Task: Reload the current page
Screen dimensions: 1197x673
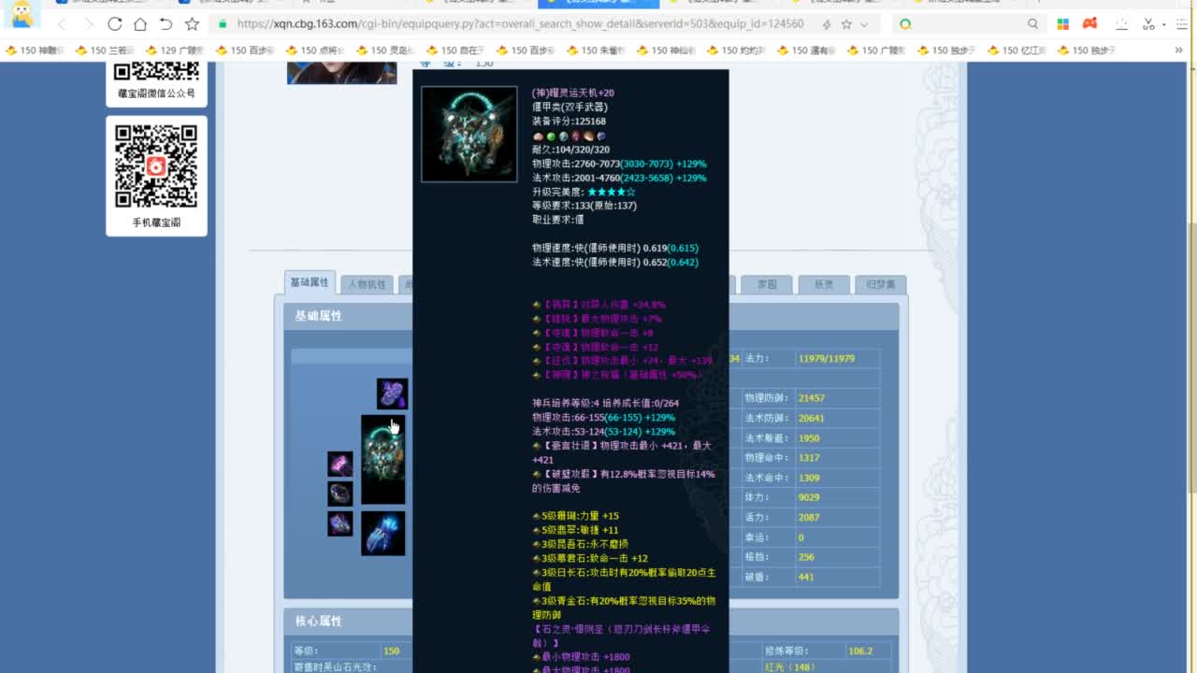Action: pyautogui.click(x=114, y=23)
